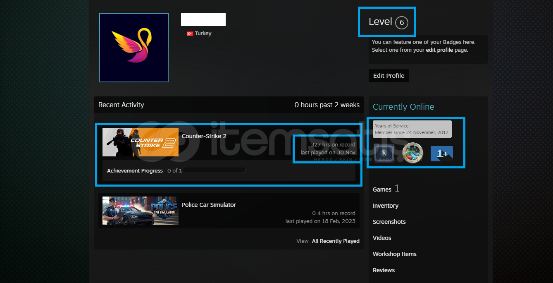Viewport: 553px width, 283px height.
Task: Click the 'Recent Activity' heading
Action: [x=121, y=105]
